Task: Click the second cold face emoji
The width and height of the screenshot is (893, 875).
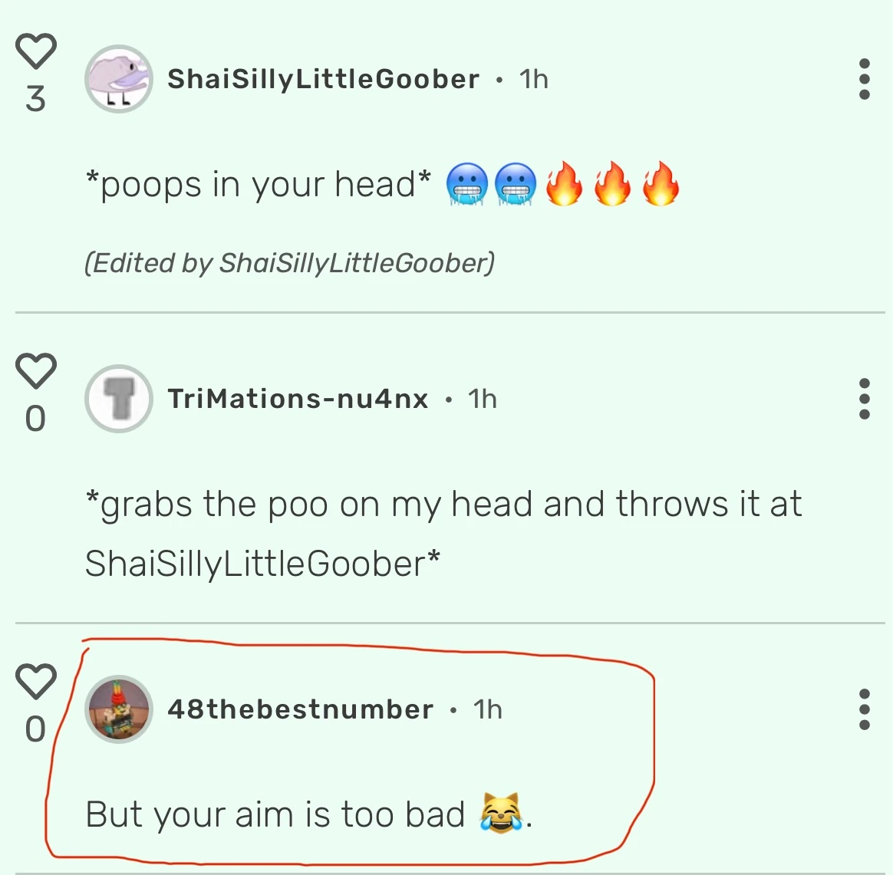Action: (515, 184)
